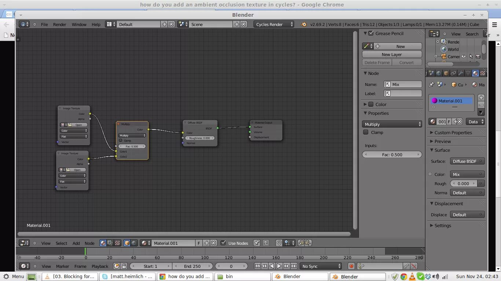
Task: Open the Window menu
Action: coord(79,24)
